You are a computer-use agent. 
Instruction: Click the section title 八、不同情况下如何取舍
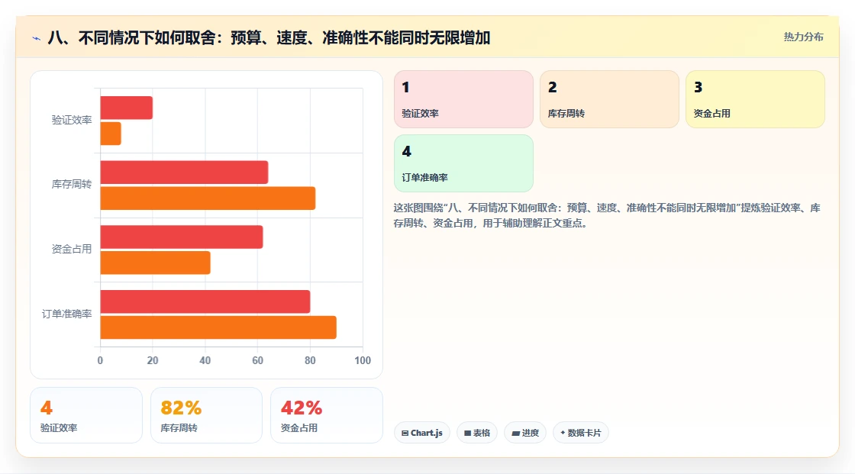click(269, 37)
